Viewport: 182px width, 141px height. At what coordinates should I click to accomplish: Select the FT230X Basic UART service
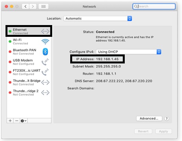pyautogui.click(x=29, y=72)
